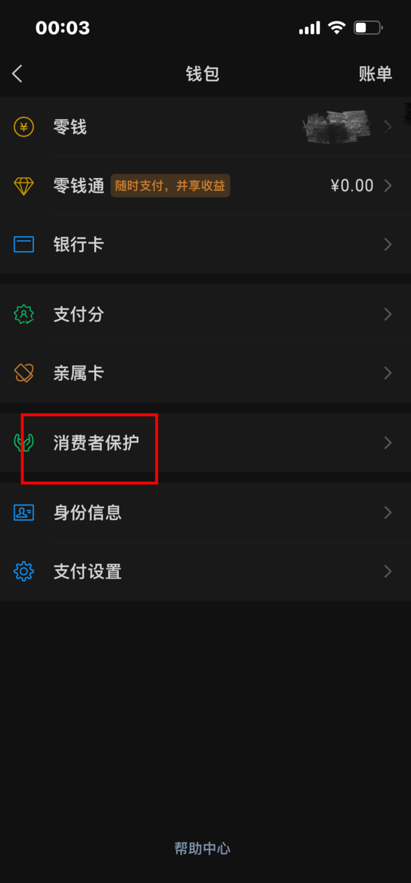Tap the blue 支付设置 gear icon
411x883 pixels.
tap(24, 572)
